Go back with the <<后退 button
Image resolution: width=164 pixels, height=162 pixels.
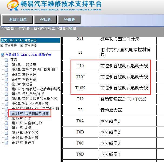[45, 20]
